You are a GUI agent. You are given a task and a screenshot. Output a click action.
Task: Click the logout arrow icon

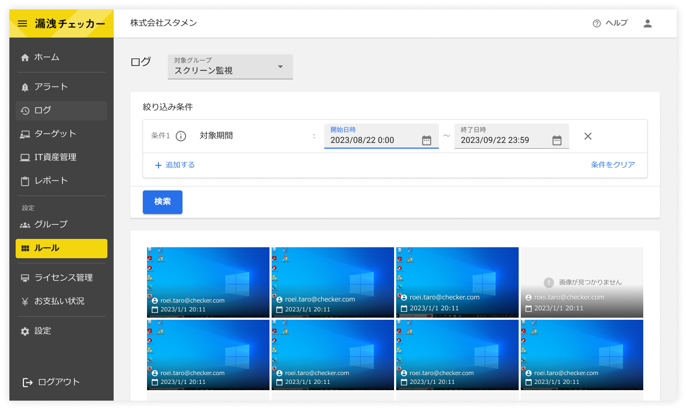(x=28, y=382)
